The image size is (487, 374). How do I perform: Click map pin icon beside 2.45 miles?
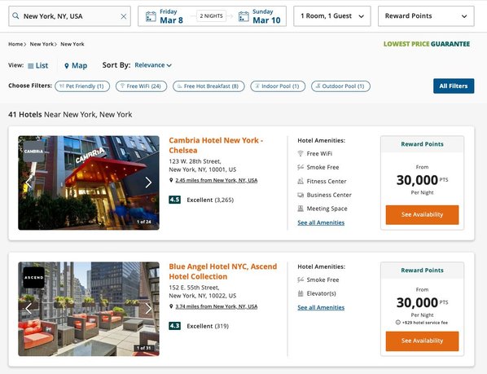(x=171, y=180)
